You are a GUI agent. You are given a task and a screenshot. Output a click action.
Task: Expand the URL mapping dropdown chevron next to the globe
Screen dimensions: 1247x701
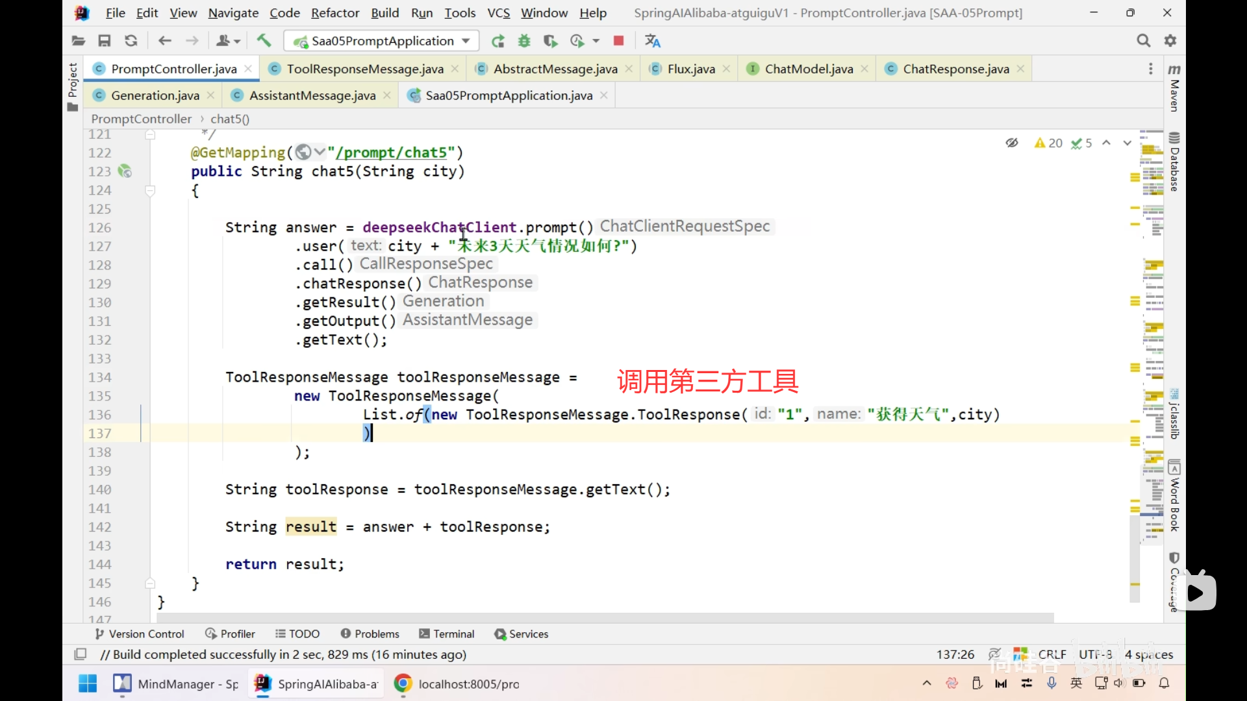click(x=319, y=153)
